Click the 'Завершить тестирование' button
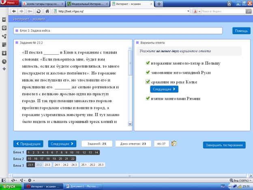This screenshot has width=253, height=190. pyautogui.click(x=224, y=145)
